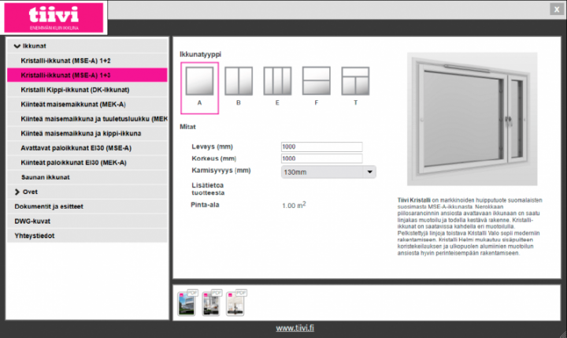Screen dimensions: 567x338
Task: Click the Korkeus (mm) input field
Action: (x=321, y=158)
